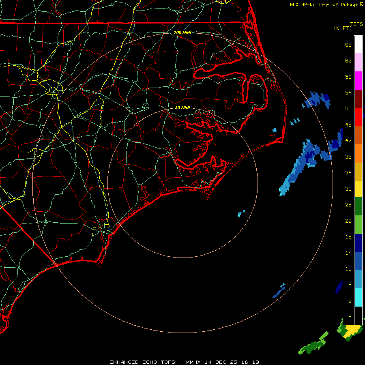
Task: Click the 'ENHANCED ECHO TOPS' product title
Action: click(x=142, y=362)
